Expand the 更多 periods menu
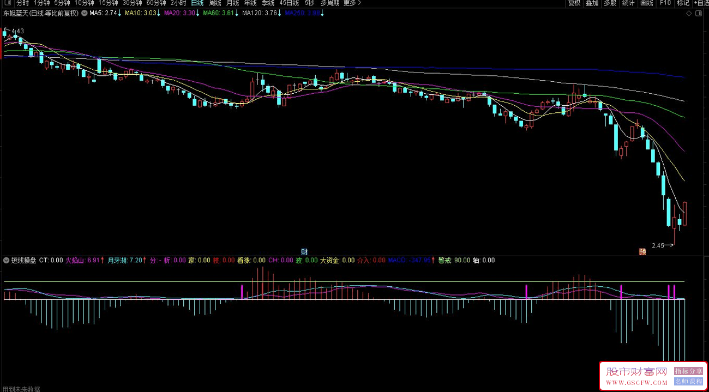This screenshot has width=709, height=392. (x=352, y=3)
